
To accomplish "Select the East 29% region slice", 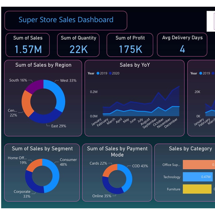I will pos(46,117).
